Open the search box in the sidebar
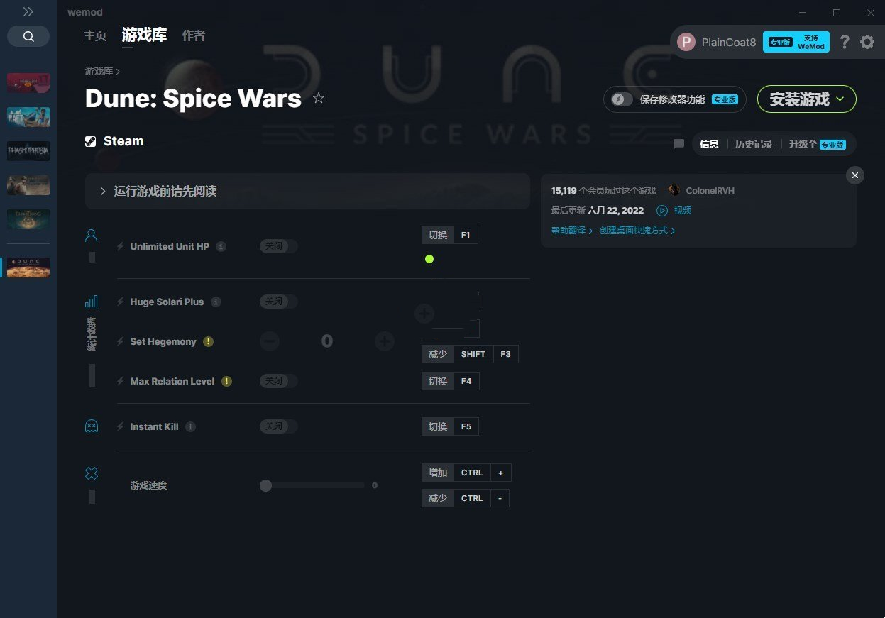This screenshot has height=618, width=885. click(28, 37)
